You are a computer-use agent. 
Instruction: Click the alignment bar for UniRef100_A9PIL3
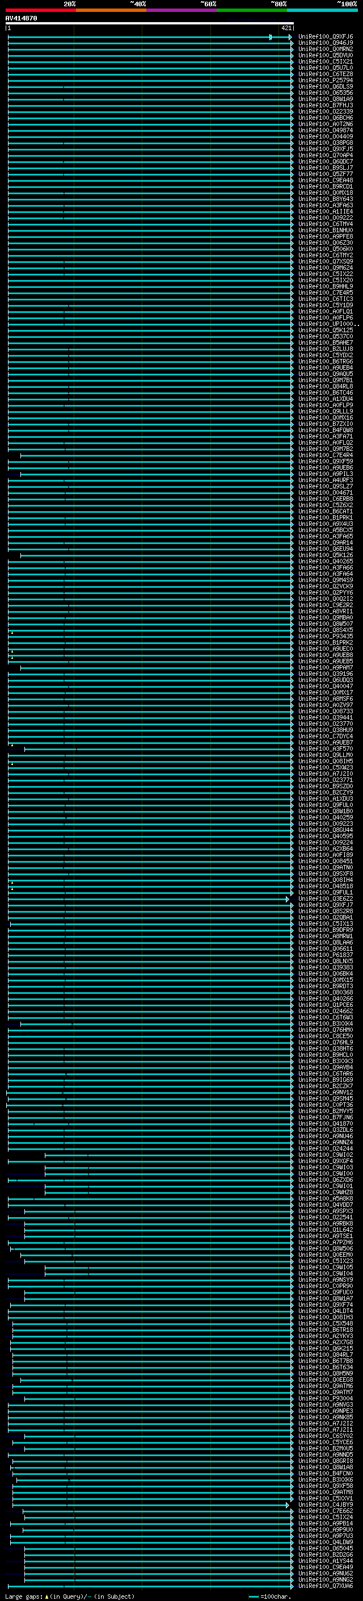coord(157,474)
